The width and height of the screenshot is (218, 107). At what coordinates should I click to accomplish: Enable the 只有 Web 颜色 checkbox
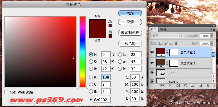[x=6, y=92]
